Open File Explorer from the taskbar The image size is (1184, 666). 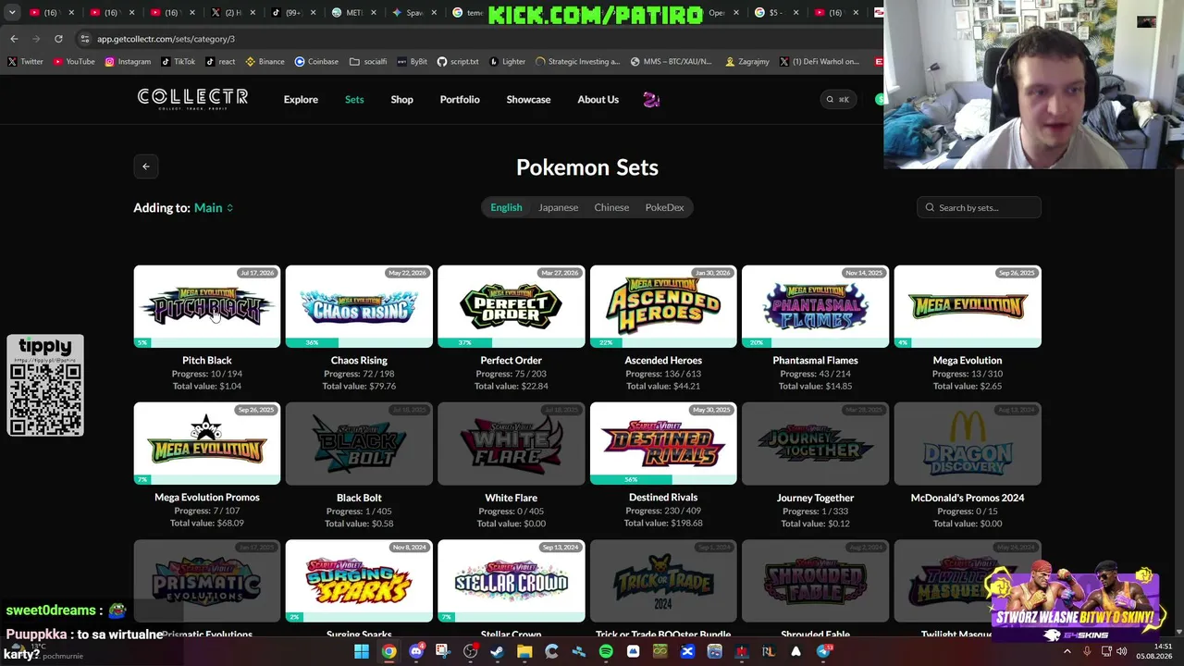pyautogui.click(x=524, y=652)
